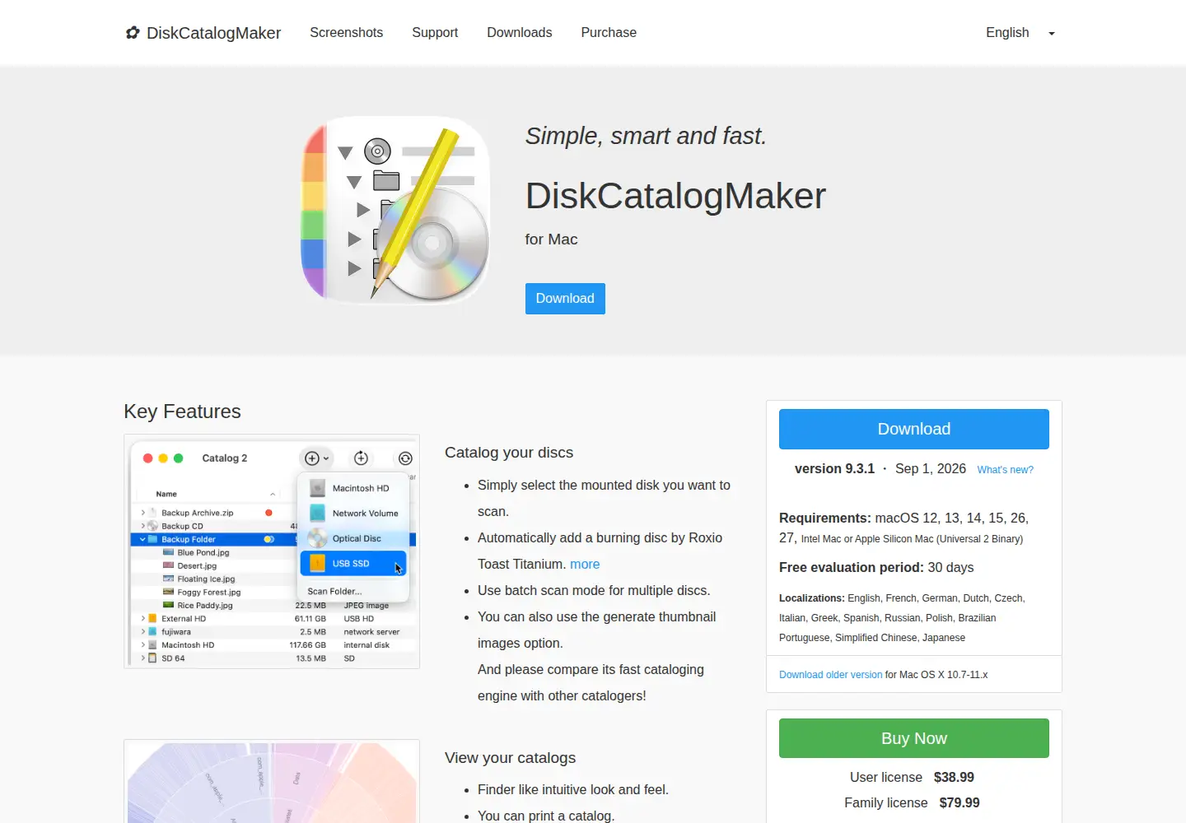Expand the Backup CD row chevron
The width and height of the screenshot is (1186, 823).
coord(143,526)
